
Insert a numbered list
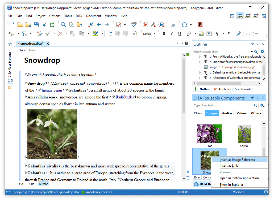(x=256, y=34)
